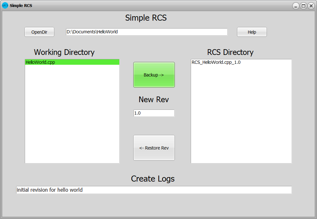Click the New Rev field containing 1.0
Screen dimensions: 317x219
click(x=154, y=113)
